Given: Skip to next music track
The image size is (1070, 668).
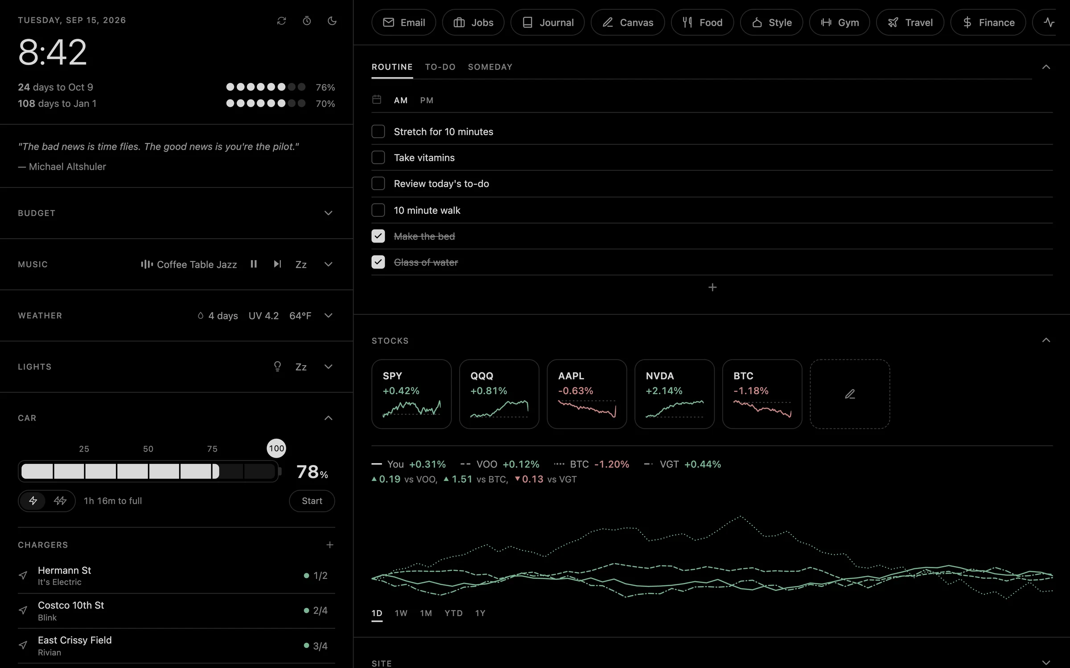Looking at the screenshot, I should (x=277, y=264).
